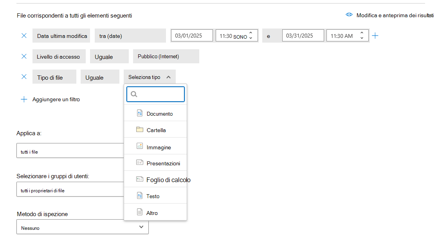Remove the Data ultima modifica filter

[x=24, y=36]
